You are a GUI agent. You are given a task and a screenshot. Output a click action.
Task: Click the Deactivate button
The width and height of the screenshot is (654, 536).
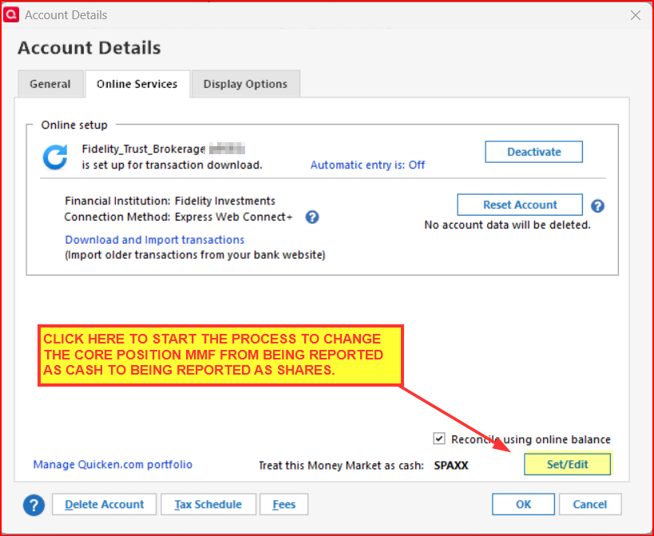(x=533, y=152)
